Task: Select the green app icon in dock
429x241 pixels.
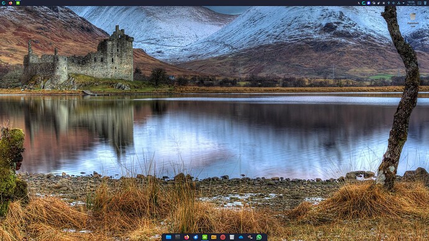Action: [205, 237]
